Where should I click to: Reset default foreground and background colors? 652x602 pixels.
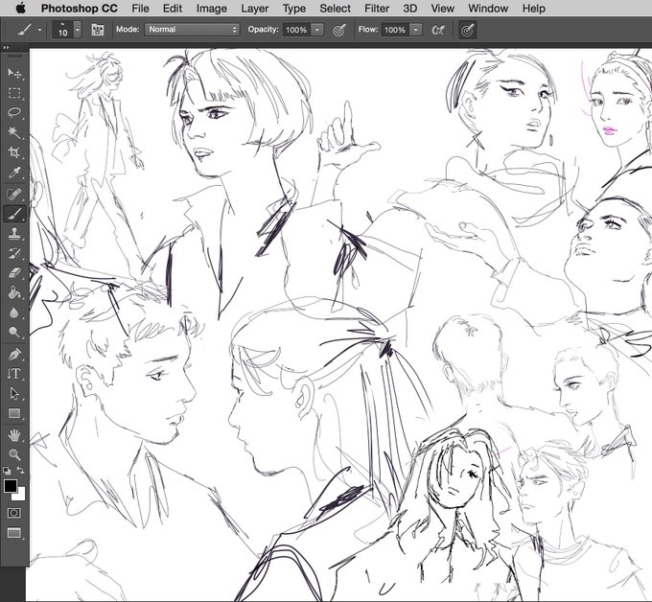click(x=7, y=471)
